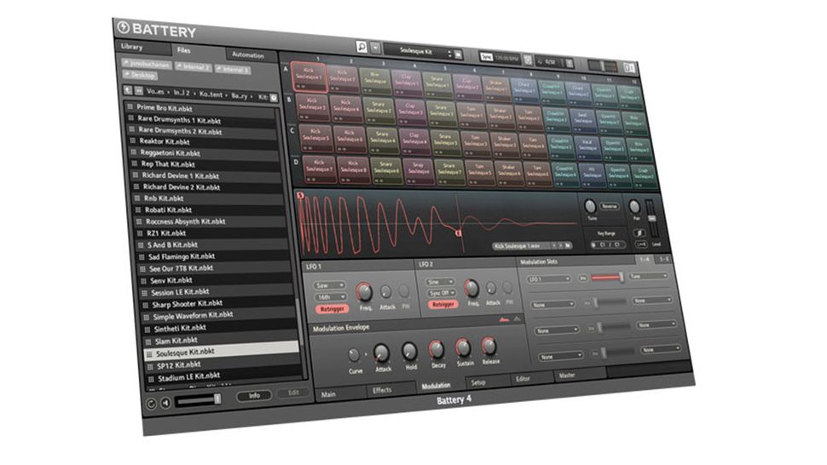Select the Kick Soulesque 1 cell
This screenshot has width=827, height=465.
tap(308, 77)
